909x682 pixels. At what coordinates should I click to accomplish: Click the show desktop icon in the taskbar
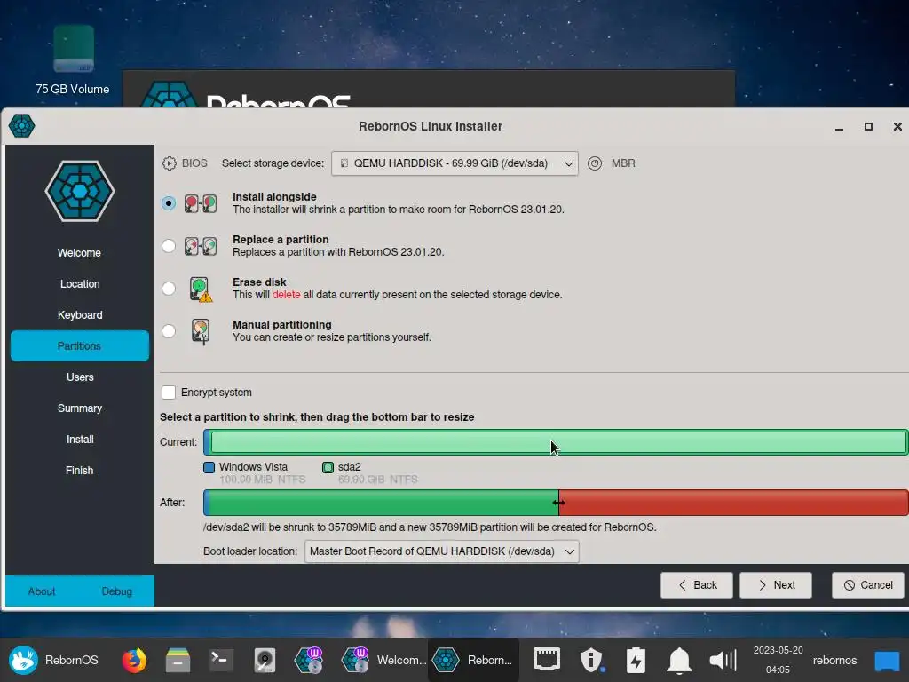click(x=887, y=661)
